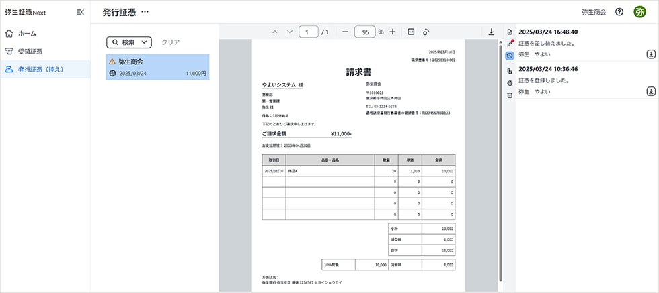Zoom out with the minus icon
Image resolution: width=659 pixels, height=293 pixels.
(344, 32)
